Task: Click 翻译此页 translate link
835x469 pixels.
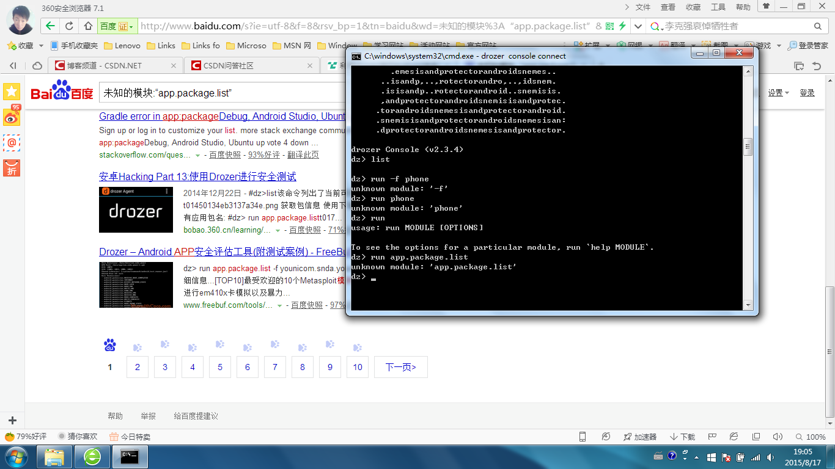Action: click(303, 155)
